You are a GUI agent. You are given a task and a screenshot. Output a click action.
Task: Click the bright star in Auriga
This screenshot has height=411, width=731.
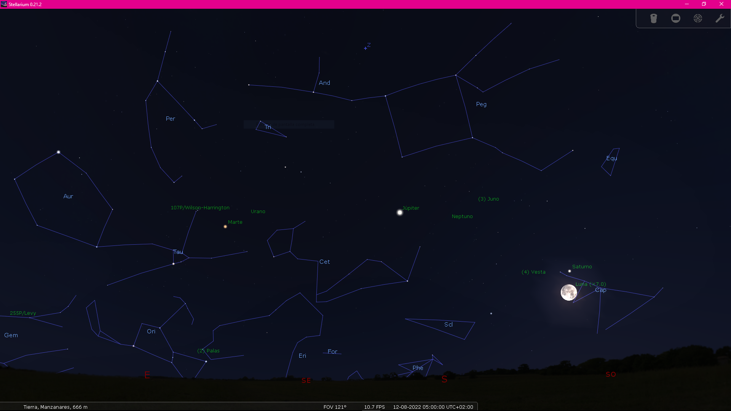(x=58, y=152)
